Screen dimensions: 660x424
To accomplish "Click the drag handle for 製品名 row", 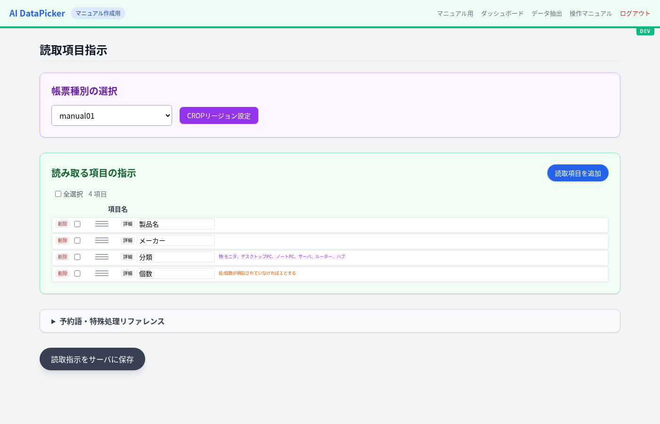I will pos(102,224).
